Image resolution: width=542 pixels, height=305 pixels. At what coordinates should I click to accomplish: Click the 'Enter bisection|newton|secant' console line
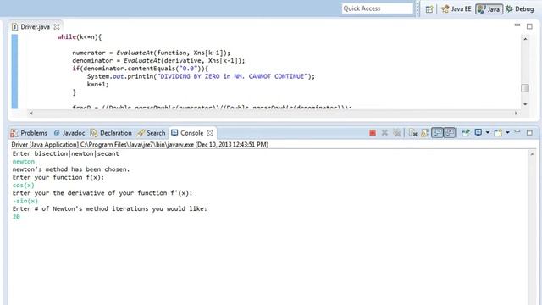pos(66,153)
